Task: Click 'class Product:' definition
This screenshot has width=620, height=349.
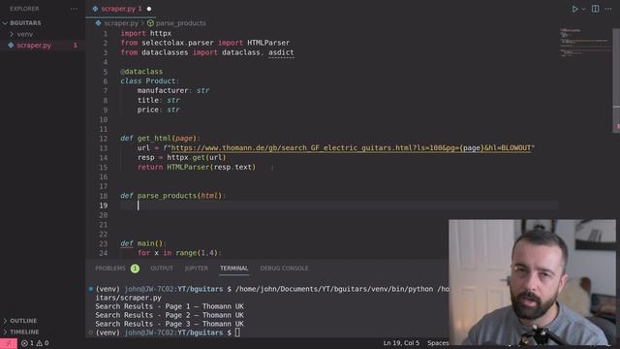Action: (150, 81)
